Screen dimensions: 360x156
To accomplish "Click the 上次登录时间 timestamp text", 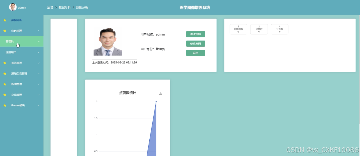I will [x=114, y=62].
